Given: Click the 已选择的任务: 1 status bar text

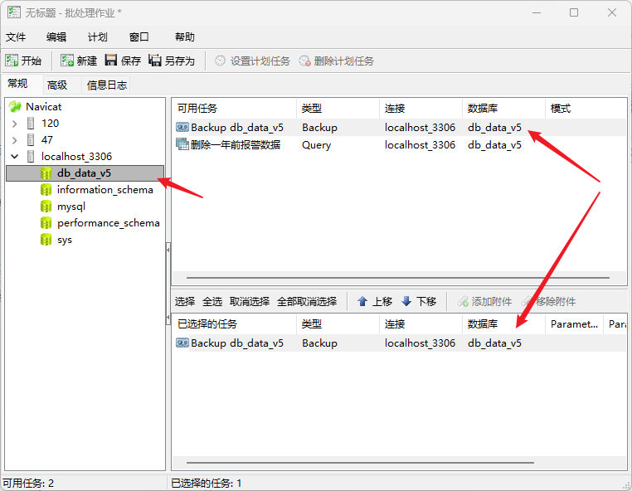Looking at the screenshot, I should pyautogui.click(x=207, y=483).
